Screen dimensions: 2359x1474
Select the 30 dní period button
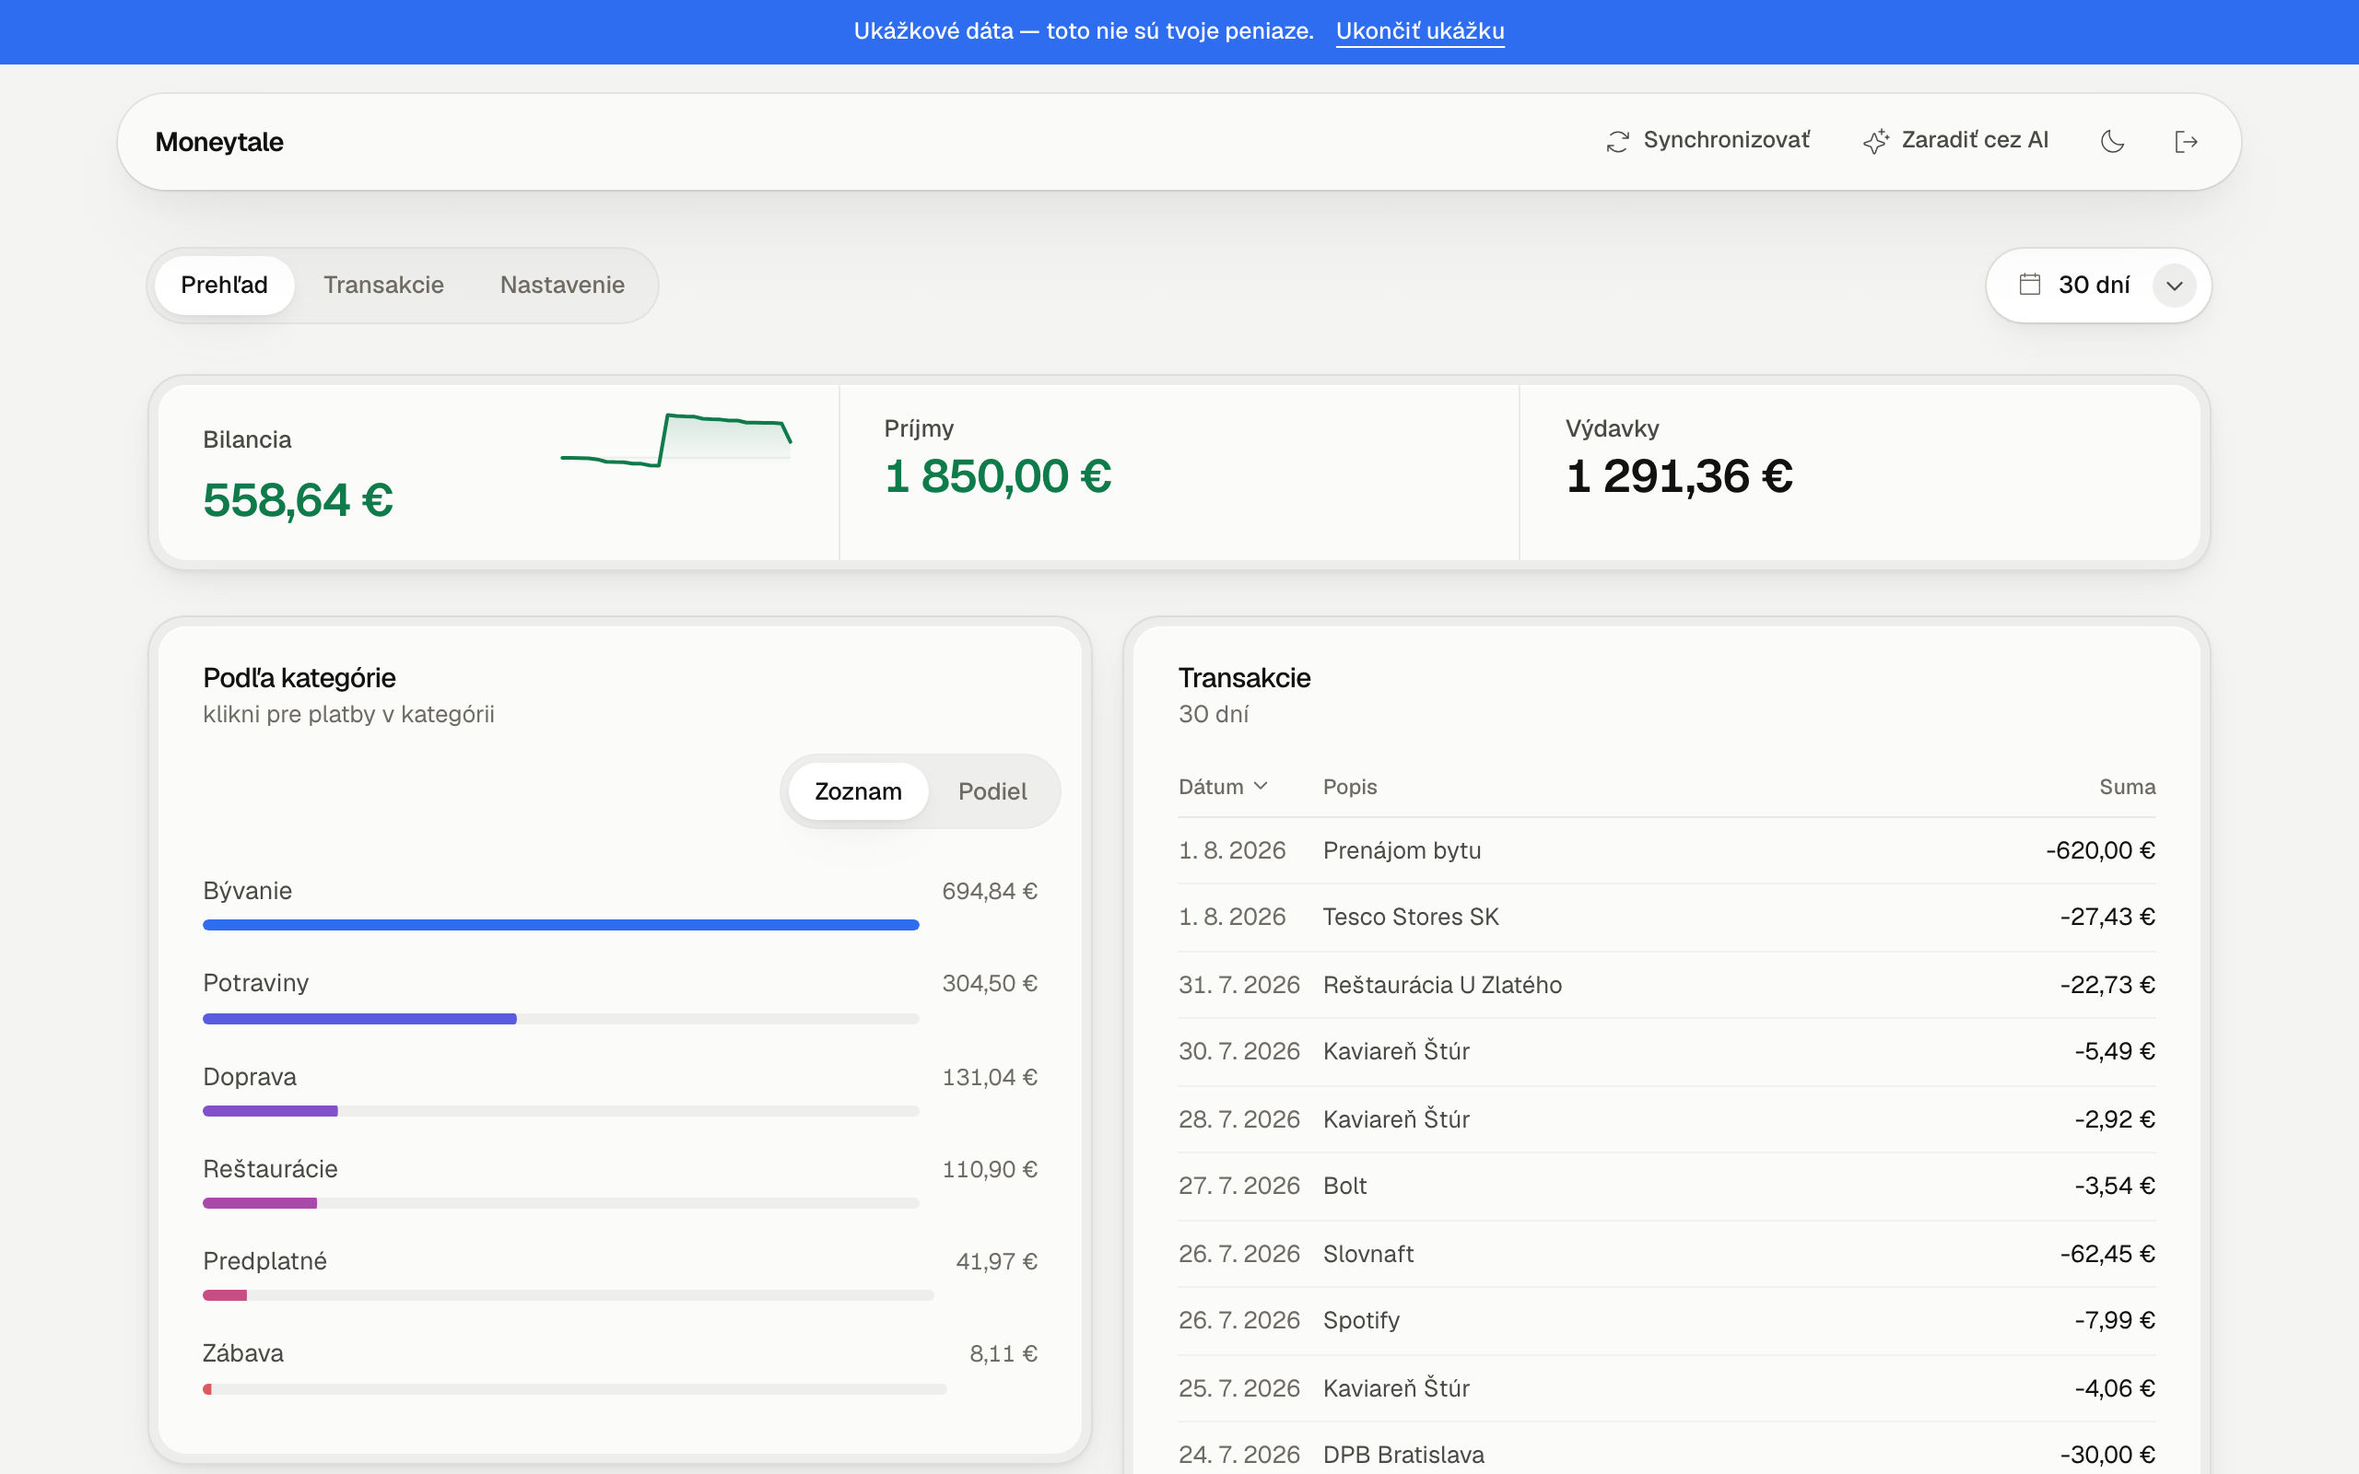click(2097, 285)
